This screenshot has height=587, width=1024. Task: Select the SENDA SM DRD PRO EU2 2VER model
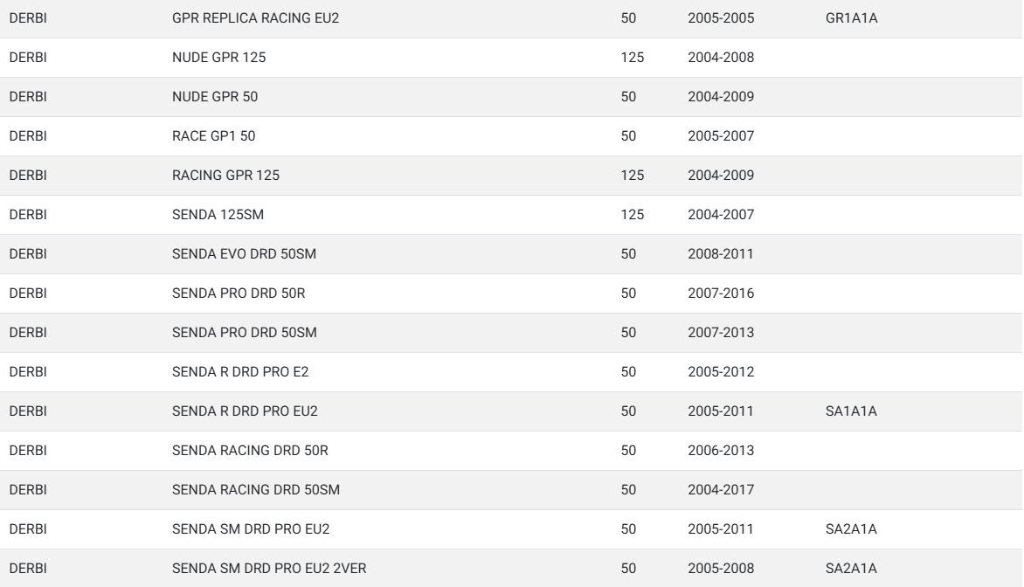pyautogui.click(x=269, y=568)
